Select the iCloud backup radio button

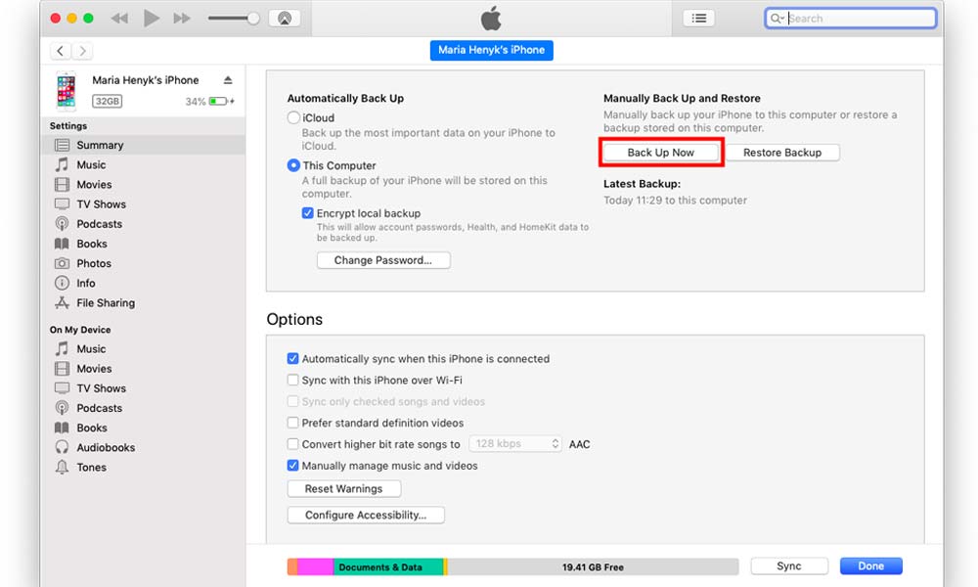[x=293, y=118]
